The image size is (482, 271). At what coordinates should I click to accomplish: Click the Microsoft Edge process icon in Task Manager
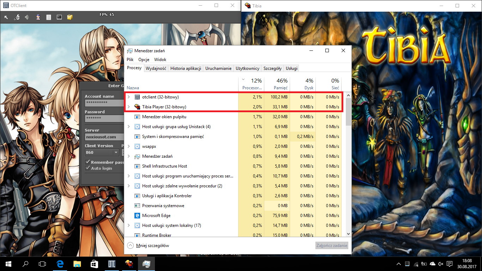click(137, 216)
